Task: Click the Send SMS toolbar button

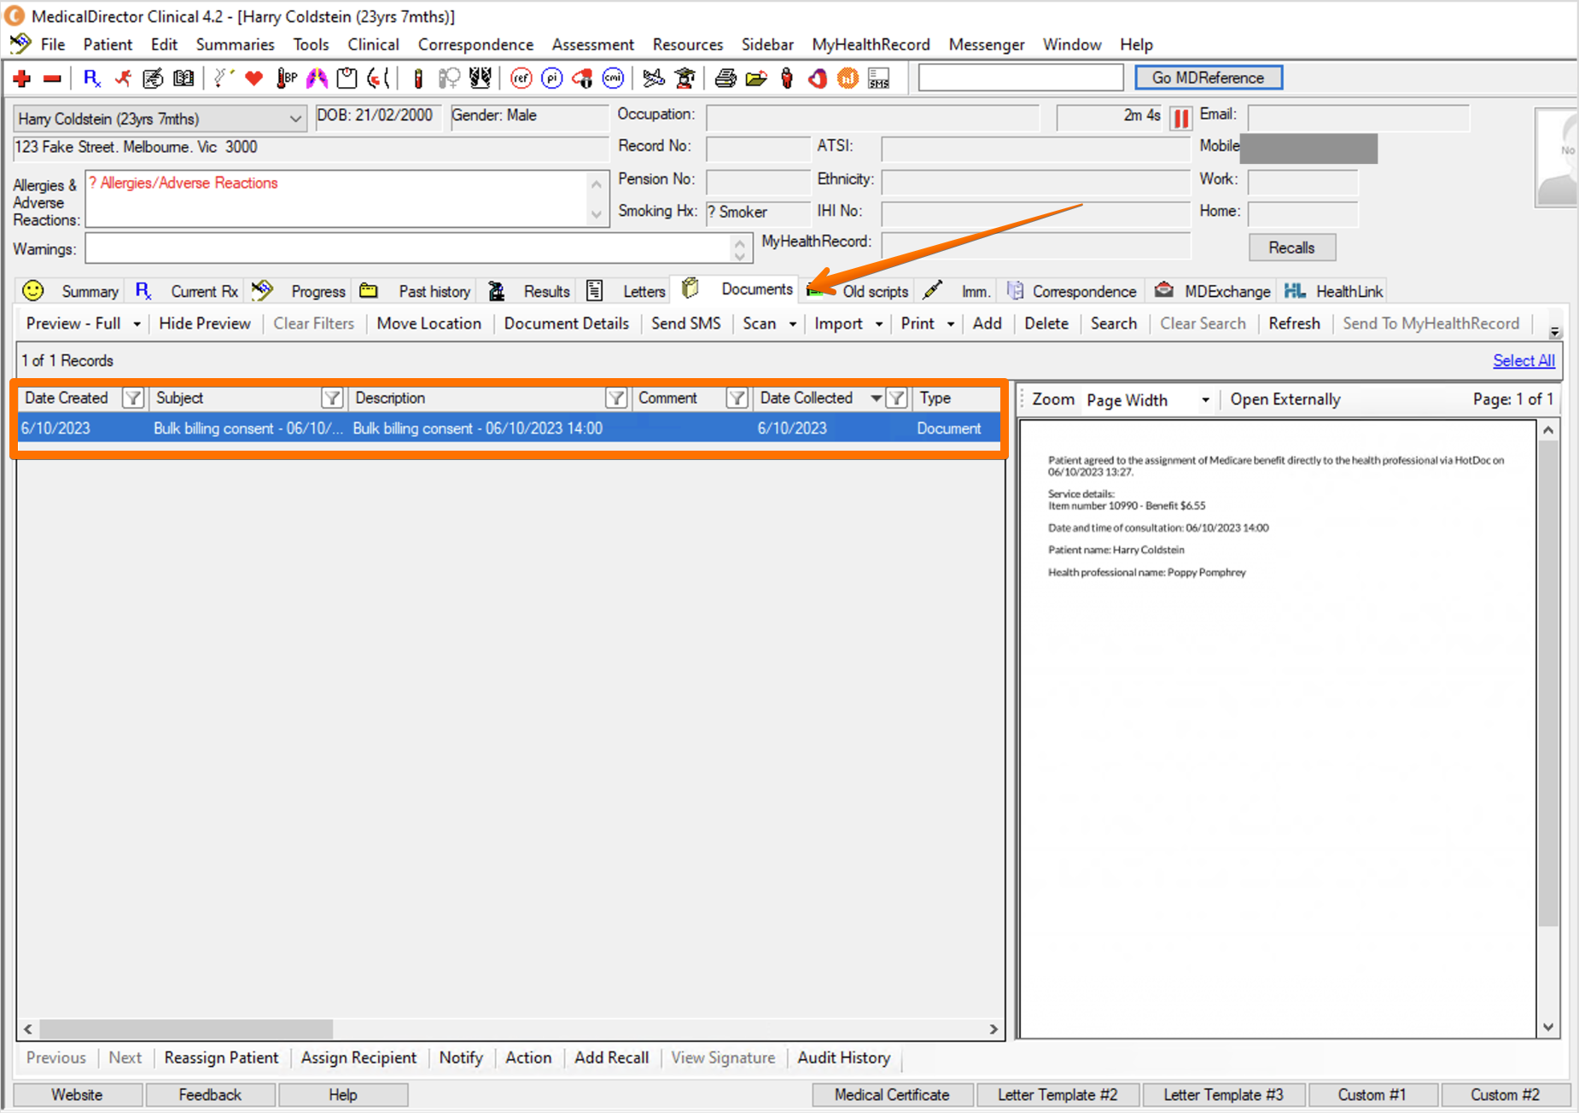Action: (x=686, y=323)
